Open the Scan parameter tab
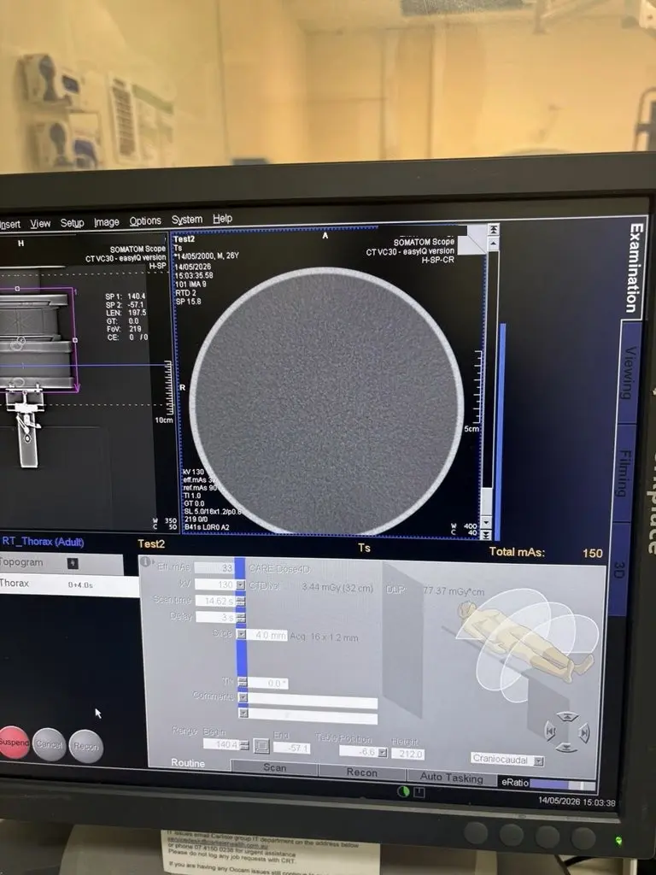The height and width of the screenshot is (875, 656). click(274, 768)
